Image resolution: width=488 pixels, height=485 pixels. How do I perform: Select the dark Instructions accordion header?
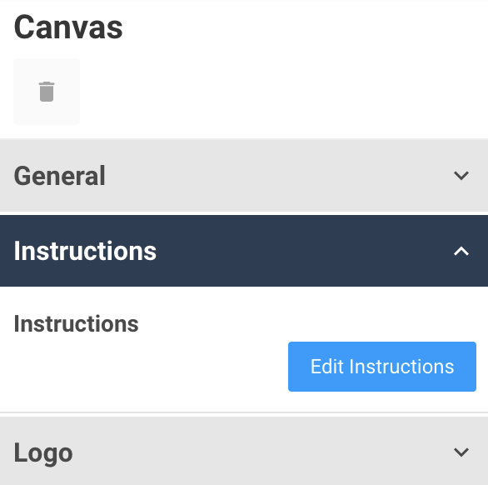244,251
